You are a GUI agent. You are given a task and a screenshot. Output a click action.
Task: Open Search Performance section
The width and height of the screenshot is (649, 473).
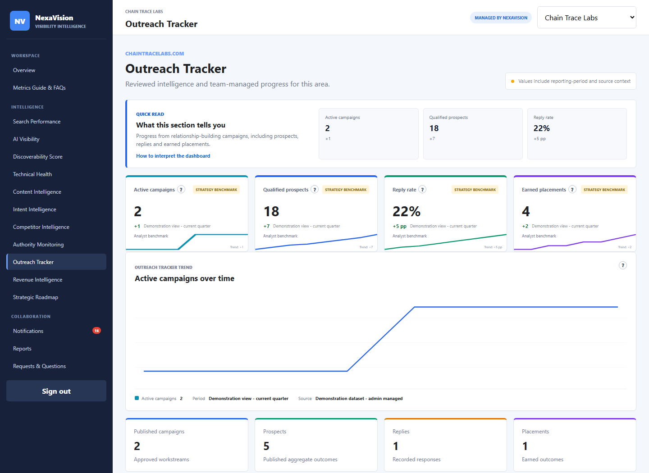tap(56, 122)
